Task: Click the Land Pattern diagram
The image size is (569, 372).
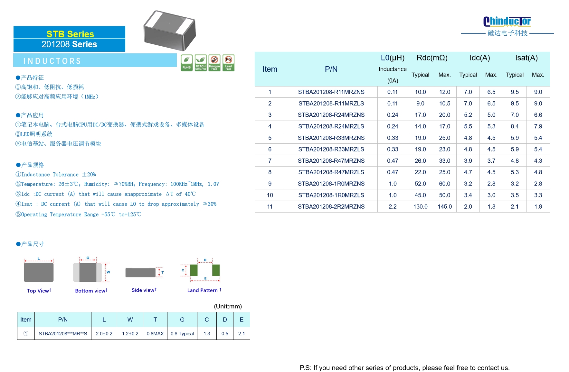Action: (201, 270)
